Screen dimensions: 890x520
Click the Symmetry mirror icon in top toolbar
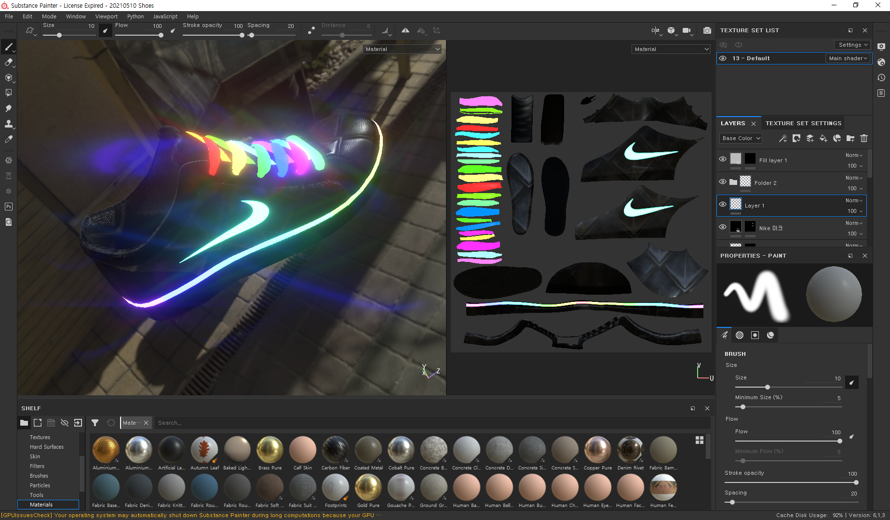[x=405, y=30]
